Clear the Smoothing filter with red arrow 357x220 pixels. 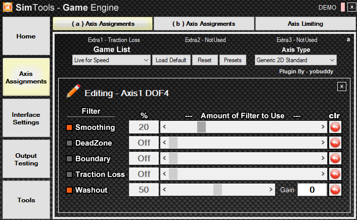pyautogui.click(x=335, y=127)
